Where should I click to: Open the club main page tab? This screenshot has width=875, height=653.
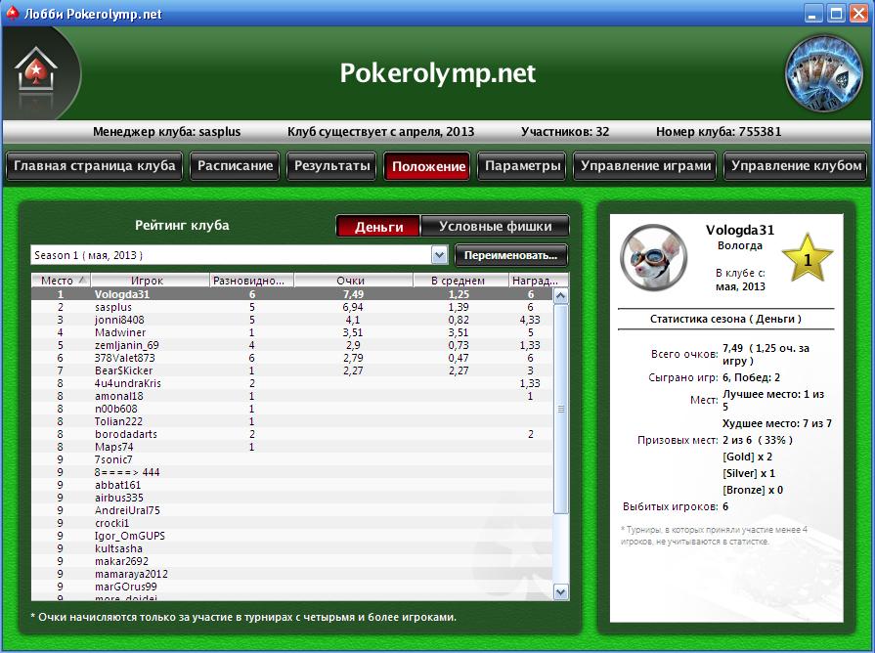tap(94, 166)
